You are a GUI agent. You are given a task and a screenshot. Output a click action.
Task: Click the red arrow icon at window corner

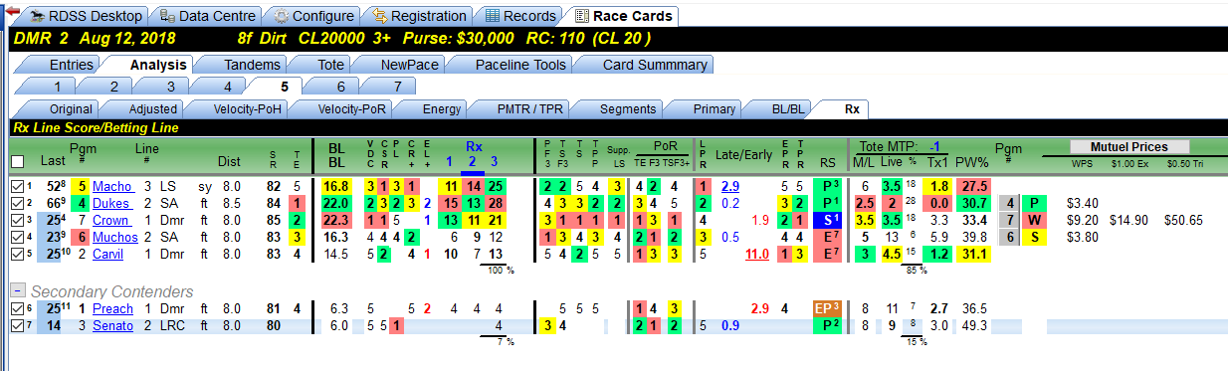tap(13, 10)
